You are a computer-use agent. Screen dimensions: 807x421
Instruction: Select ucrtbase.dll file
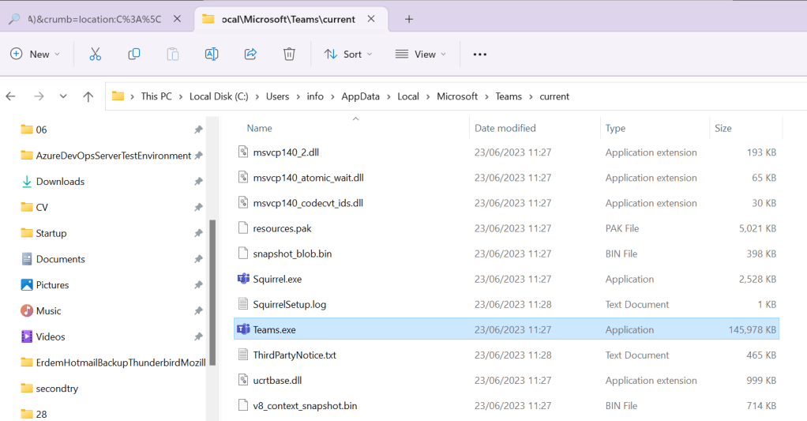[506, 381]
